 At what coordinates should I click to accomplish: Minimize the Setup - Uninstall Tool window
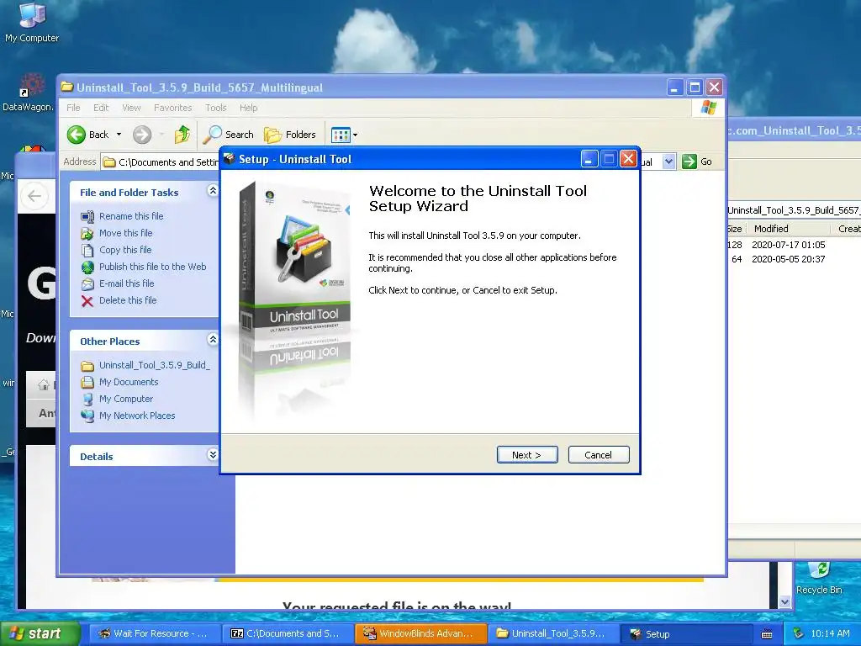[x=589, y=159]
